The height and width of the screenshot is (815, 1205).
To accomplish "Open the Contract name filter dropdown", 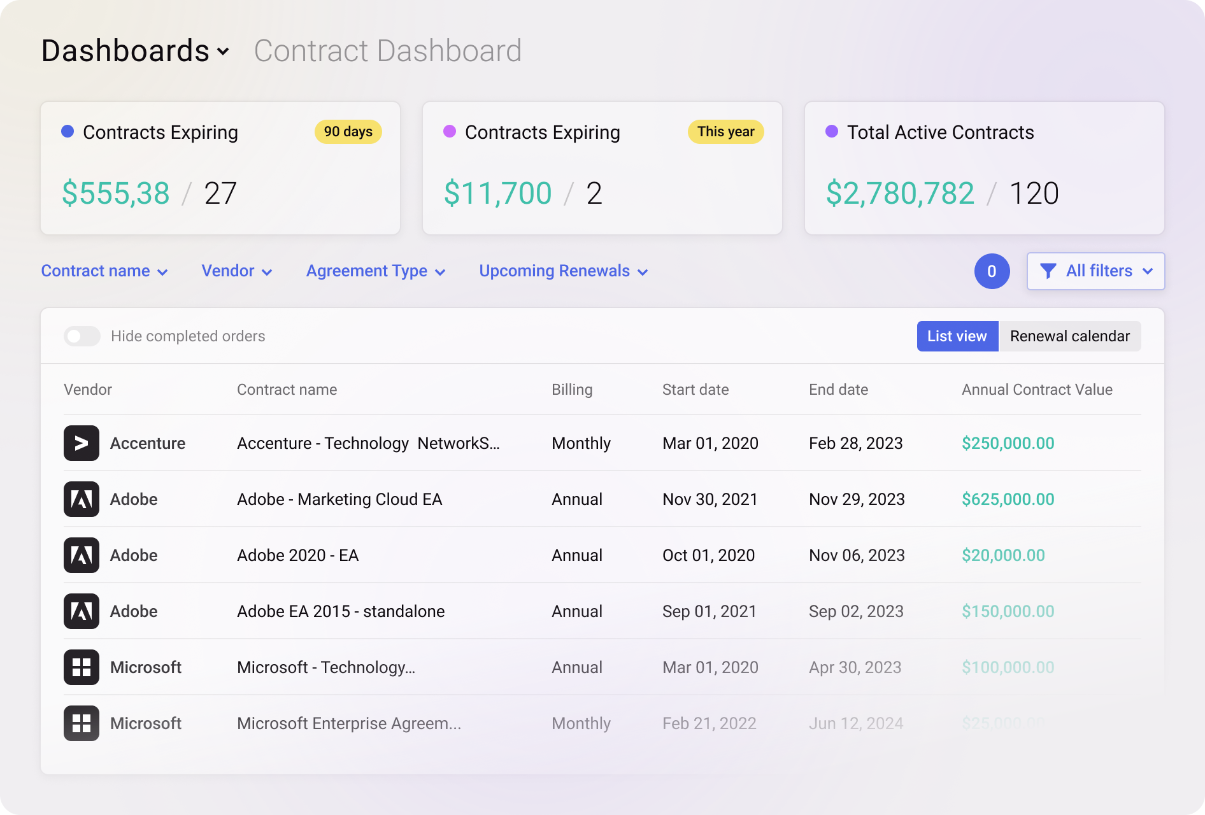I will (x=104, y=271).
